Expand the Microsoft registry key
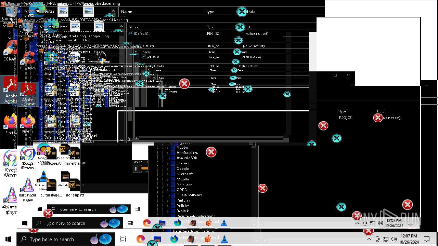 167,174
